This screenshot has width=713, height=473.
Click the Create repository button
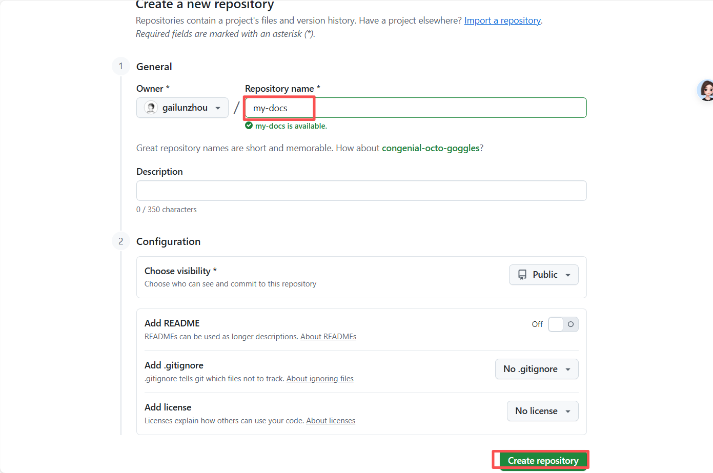click(543, 460)
